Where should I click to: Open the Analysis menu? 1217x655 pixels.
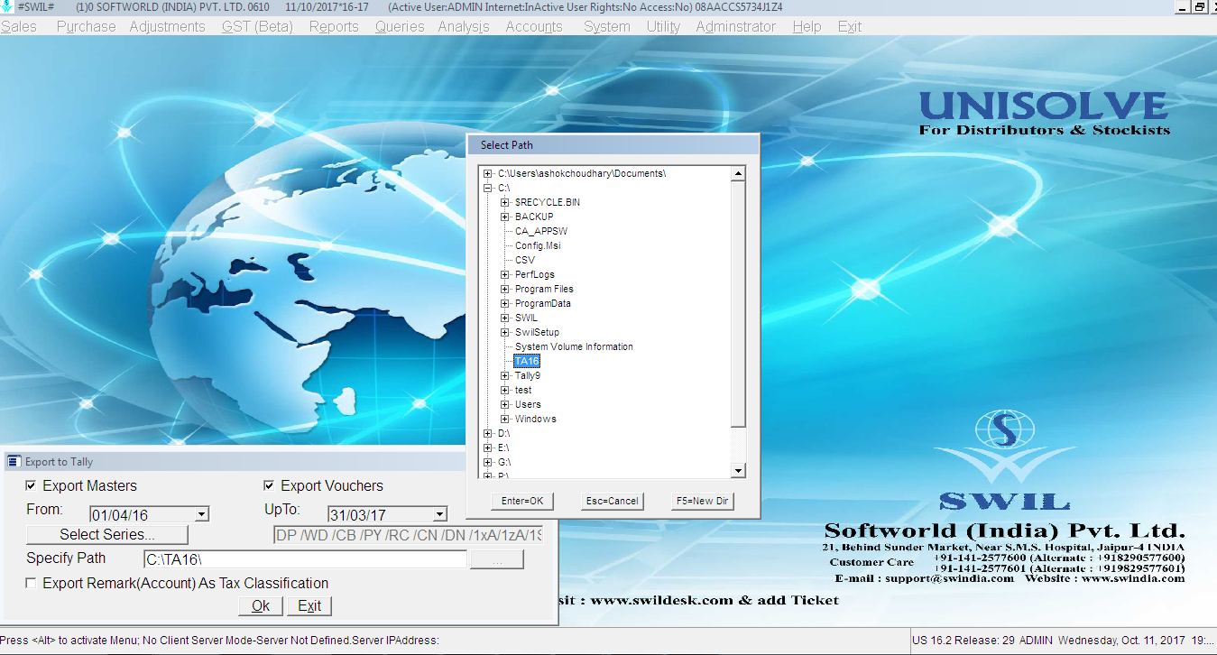464,26
